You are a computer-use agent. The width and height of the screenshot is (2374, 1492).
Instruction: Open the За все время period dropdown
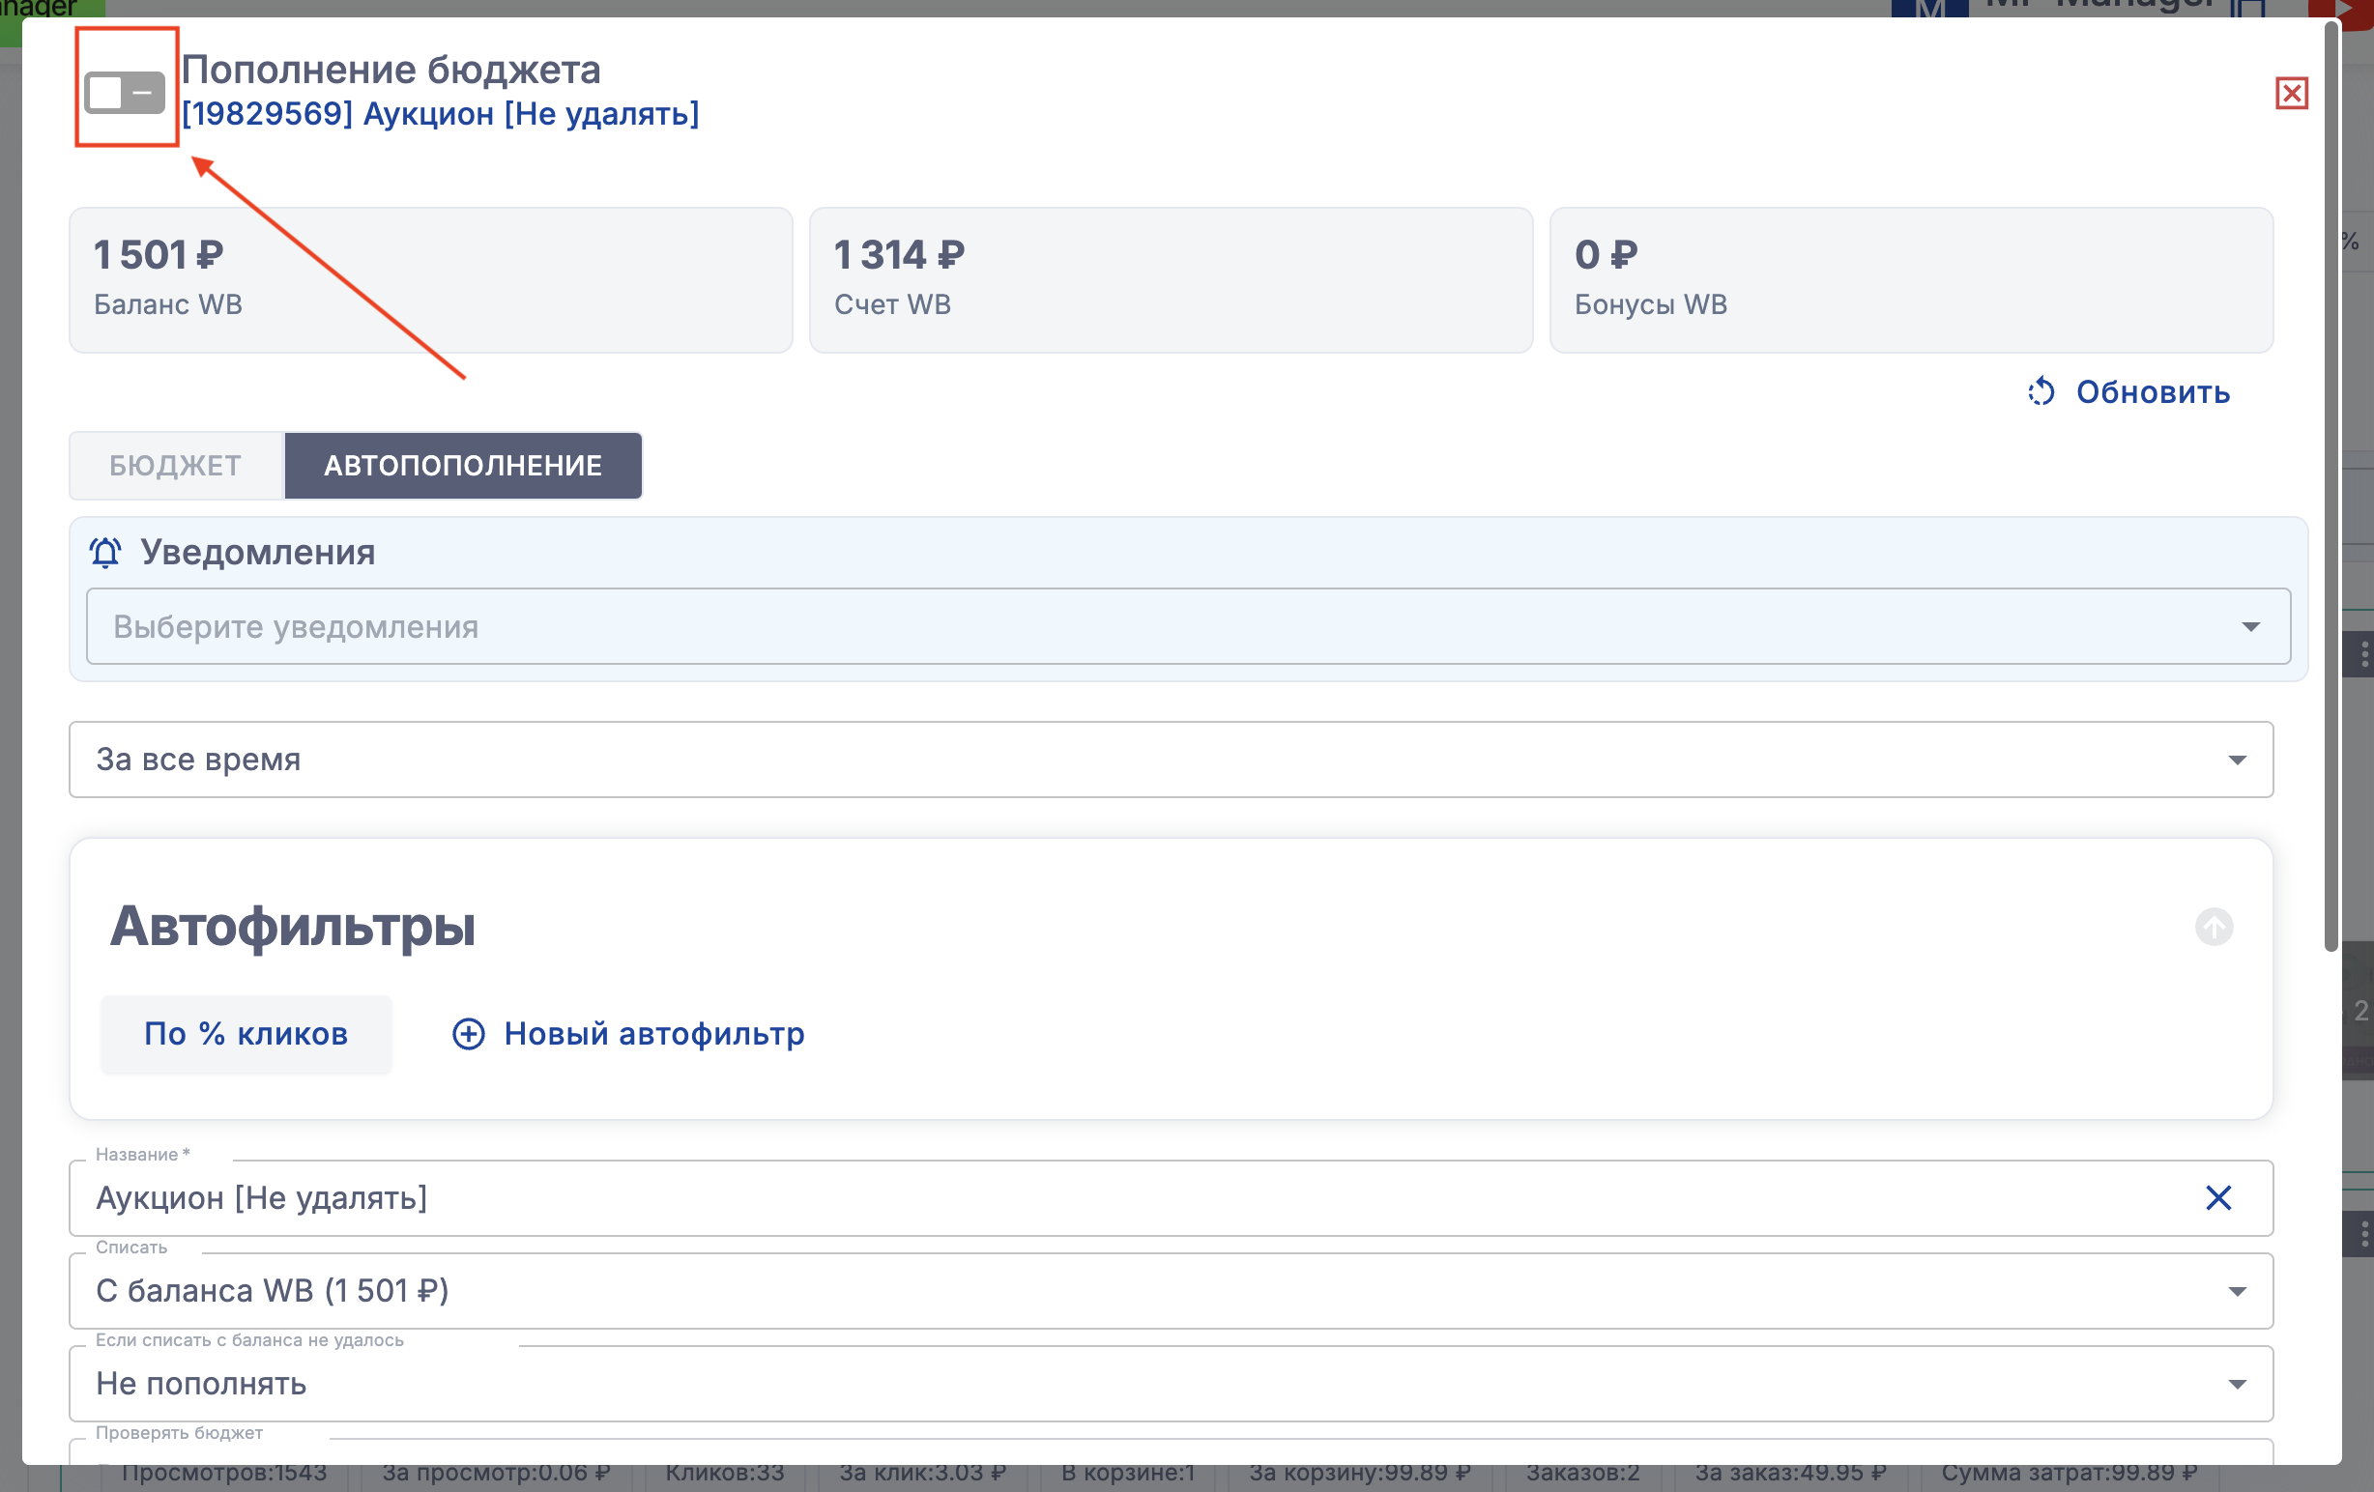pyautogui.click(x=1171, y=760)
